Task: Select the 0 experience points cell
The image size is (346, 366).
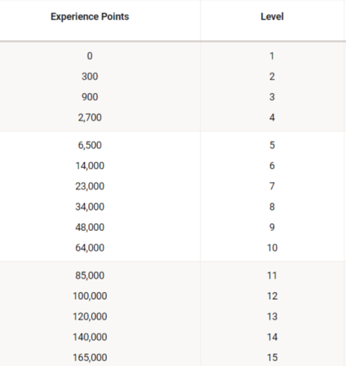Action: [x=90, y=56]
